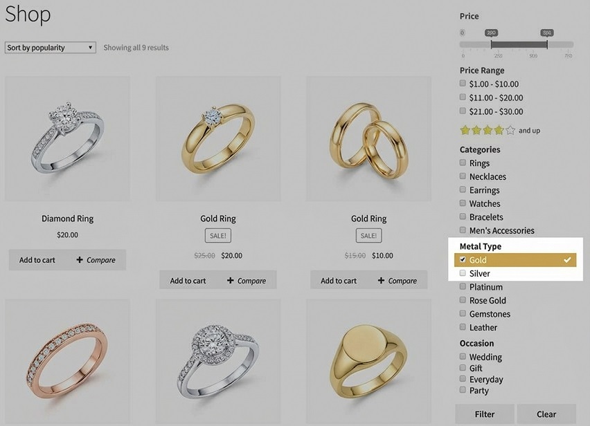This screenshot has width=590, height=426.
Task: Enable the Rings category filter
Action: pyautogui.click(x=462, y=163)
